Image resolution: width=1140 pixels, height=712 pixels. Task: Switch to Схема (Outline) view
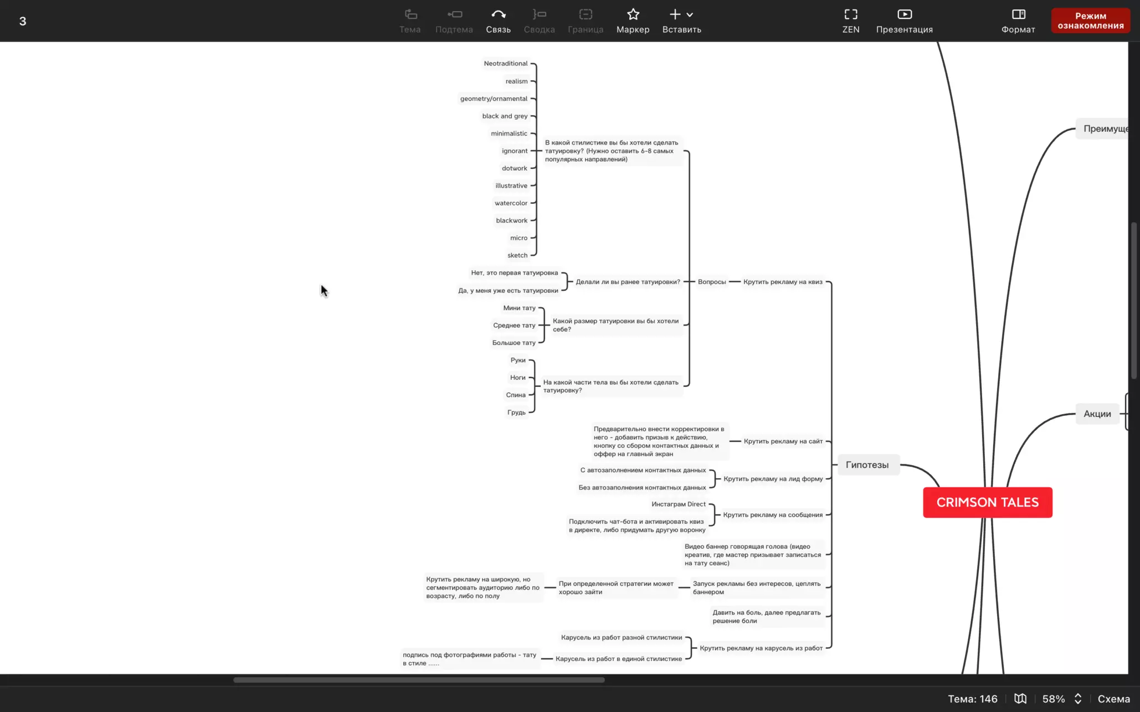coord(1113,699)
